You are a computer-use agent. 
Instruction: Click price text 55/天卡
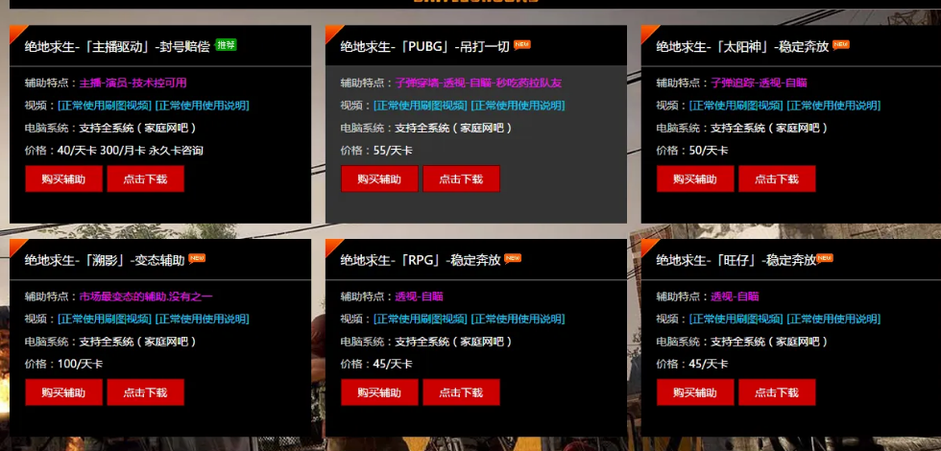(393, 151)
